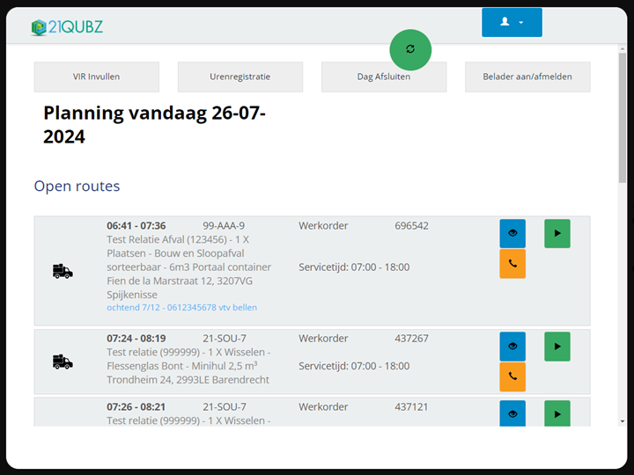Start route for werkorder 696542
Screen dimensions: 634x475
coord(557,233)
